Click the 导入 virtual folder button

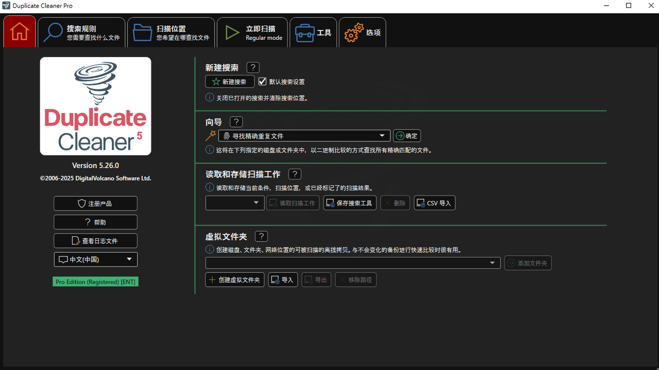pyautogui.click(x=283, y=280)
